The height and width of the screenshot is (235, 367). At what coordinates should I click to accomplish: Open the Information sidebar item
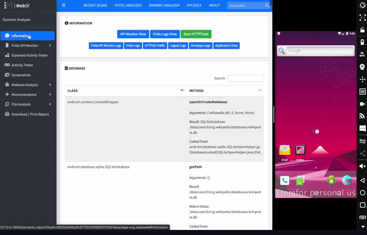pyautogui.click(x=28, y=36)
